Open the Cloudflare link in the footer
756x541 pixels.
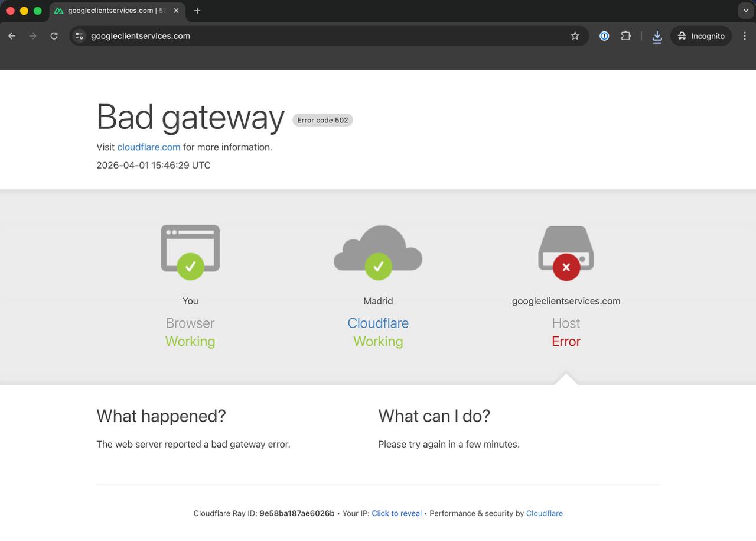point(544,513)
